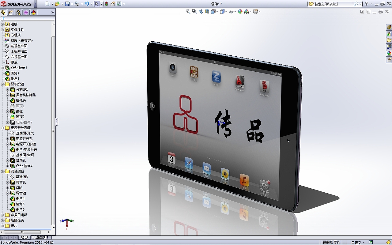Click the help question mark in the status bar

coord(371,242)
